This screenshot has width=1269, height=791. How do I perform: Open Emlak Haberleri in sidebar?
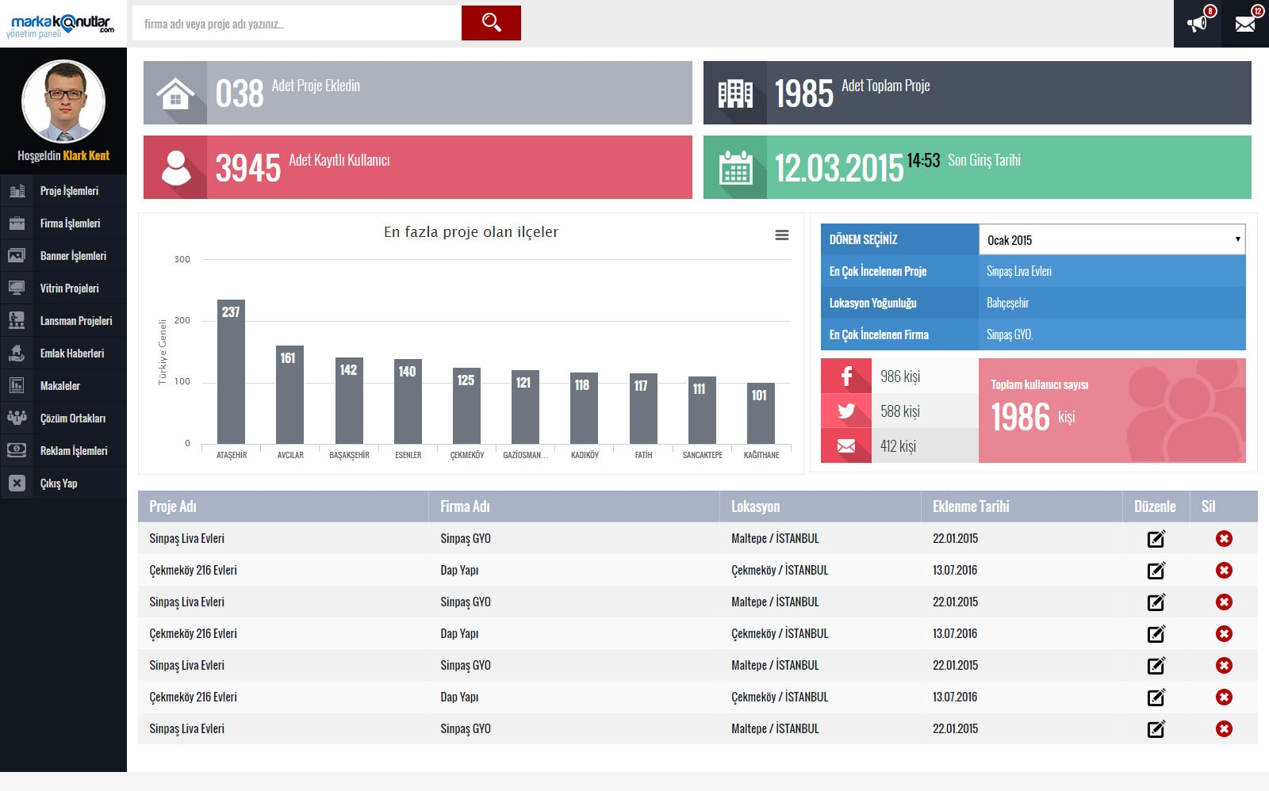click(x=71, y=353)
